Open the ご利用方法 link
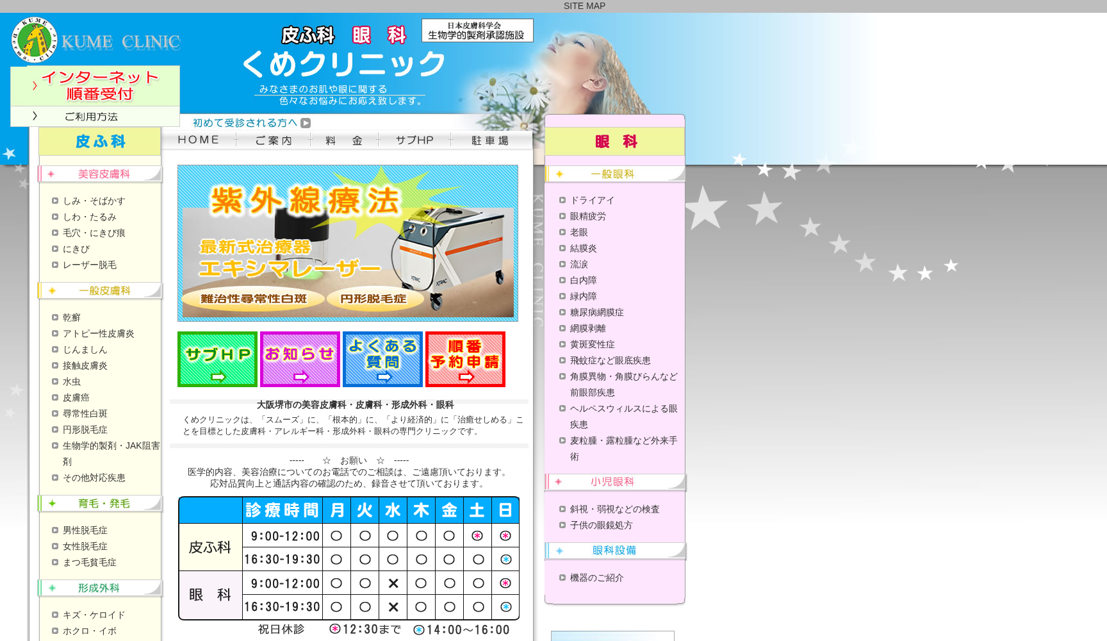 pos(90,116)
